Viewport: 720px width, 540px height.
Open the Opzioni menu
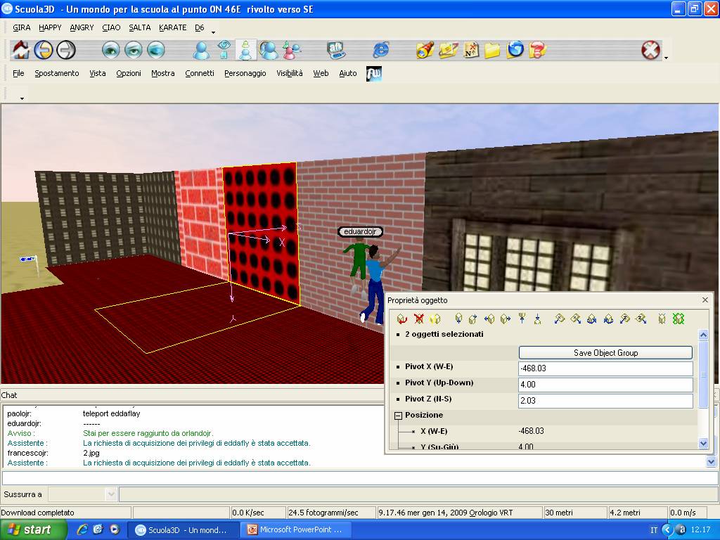[x=129, y=73]
